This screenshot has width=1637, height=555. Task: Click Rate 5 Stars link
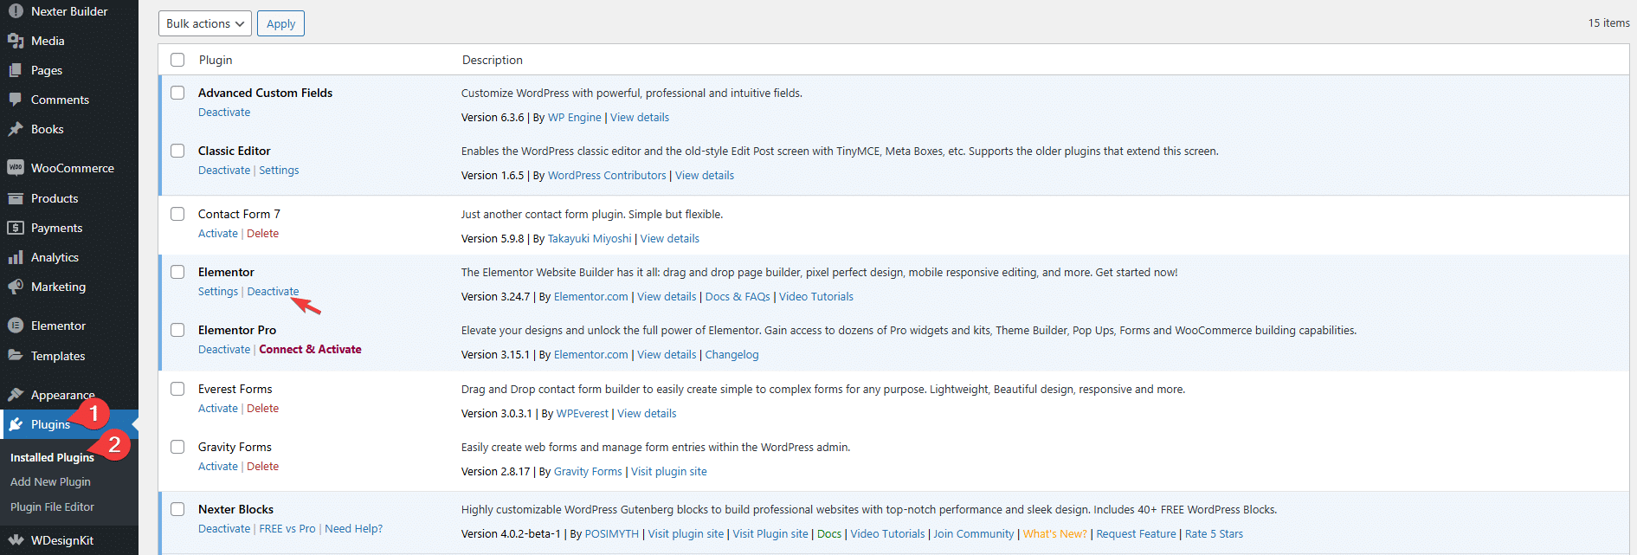1214,534
